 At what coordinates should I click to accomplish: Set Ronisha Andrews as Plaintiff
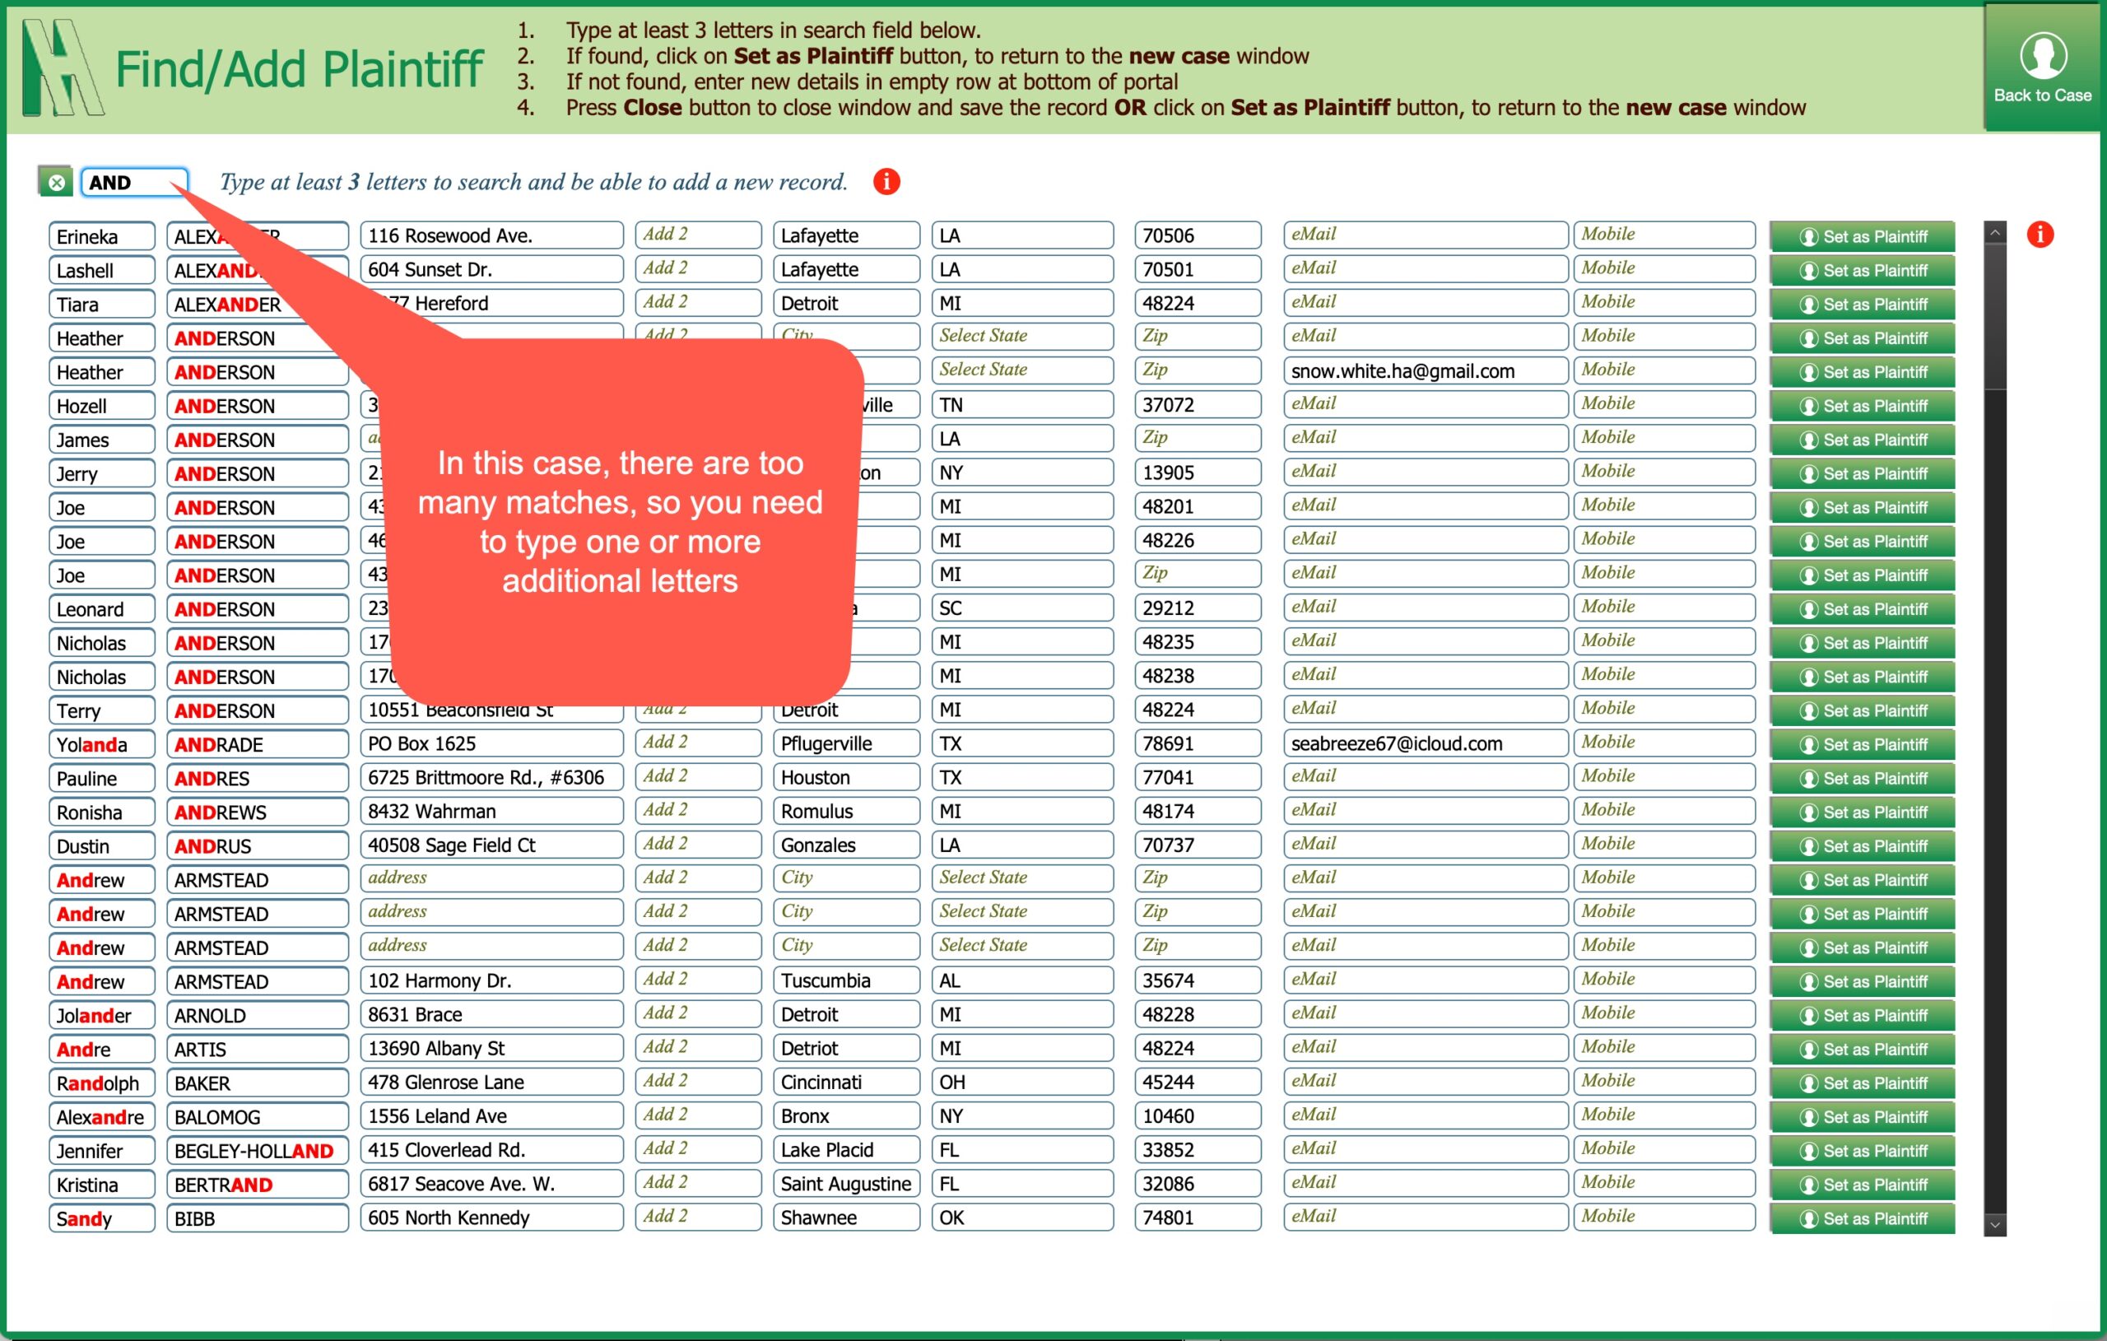[x=1862, y=812]
